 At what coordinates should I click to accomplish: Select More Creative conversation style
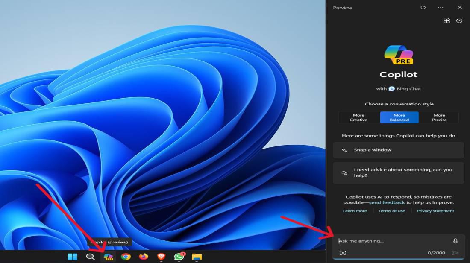(358, 117)
